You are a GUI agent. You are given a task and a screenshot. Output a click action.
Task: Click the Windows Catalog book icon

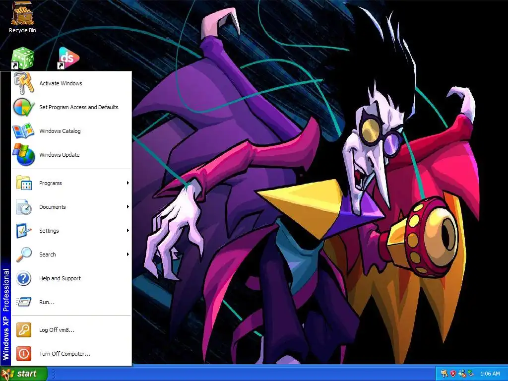click(23, 131)
